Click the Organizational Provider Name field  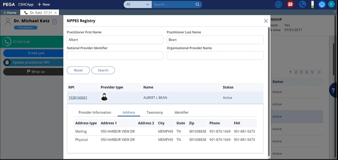[x=215, y=55]
